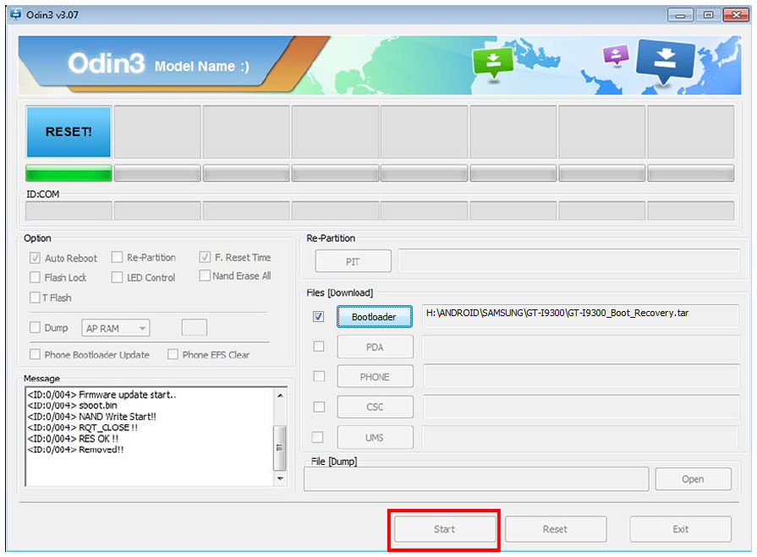Click the PIT button
The height and width of the screenshot is (557, 757).
point(353,261)
